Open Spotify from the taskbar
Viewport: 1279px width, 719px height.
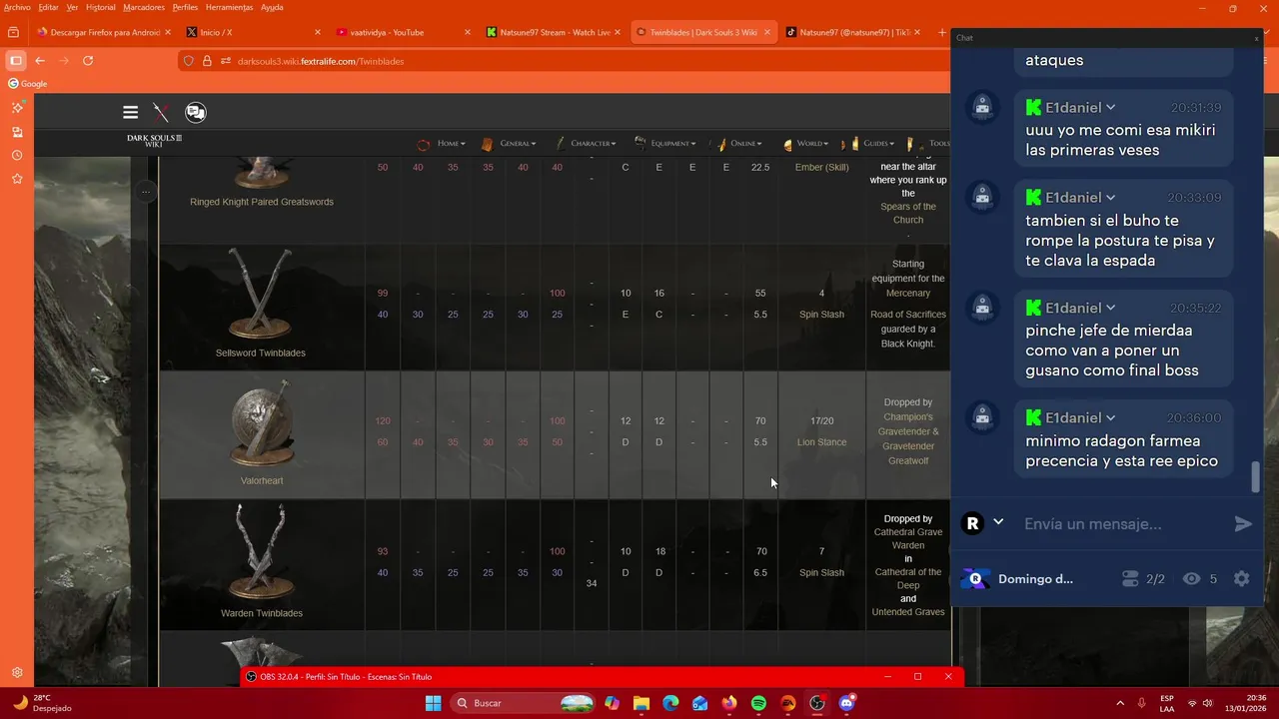(758, 703)
